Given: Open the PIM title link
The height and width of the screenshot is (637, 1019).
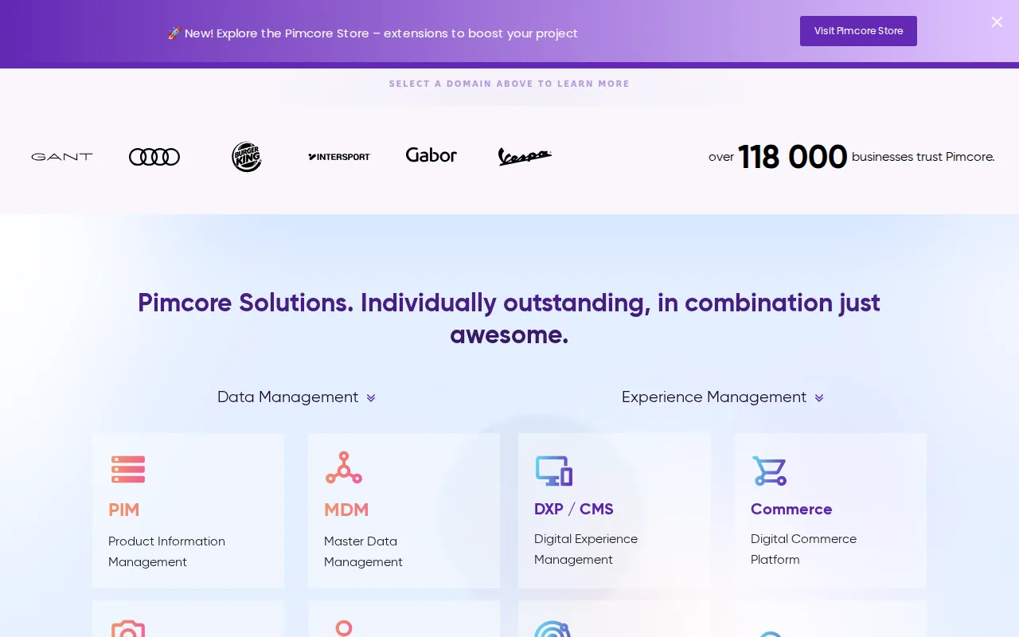Looking at the screenshot, I should (x=124, y=510).
